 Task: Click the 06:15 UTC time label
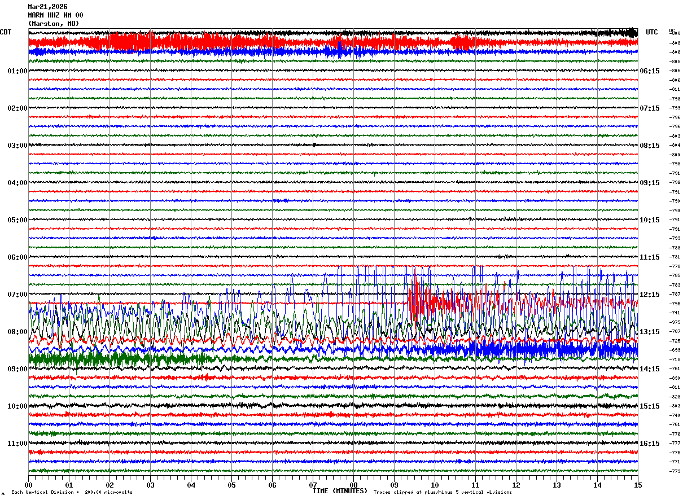point(650,71)
